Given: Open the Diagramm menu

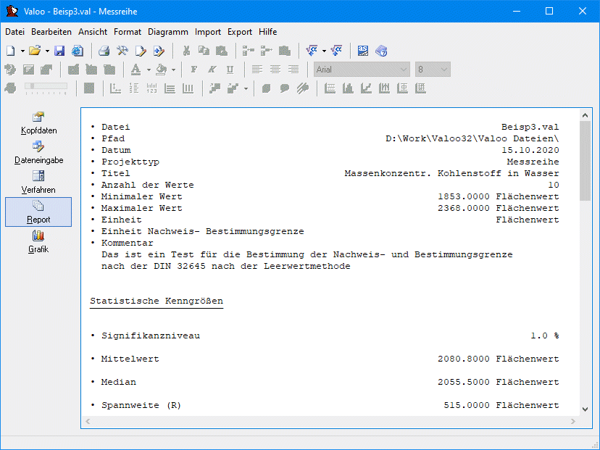Looking at the screenshot, I should [167, 32].
